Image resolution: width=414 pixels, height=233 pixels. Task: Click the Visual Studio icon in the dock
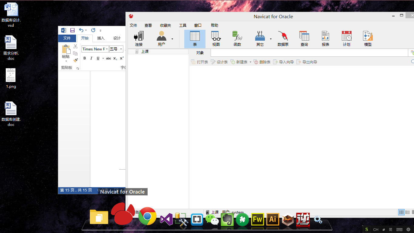click(166, 219)
